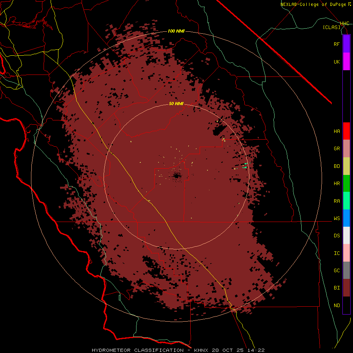
Task: Click the BI dark-red legend swatch
Action: (346, 288)
